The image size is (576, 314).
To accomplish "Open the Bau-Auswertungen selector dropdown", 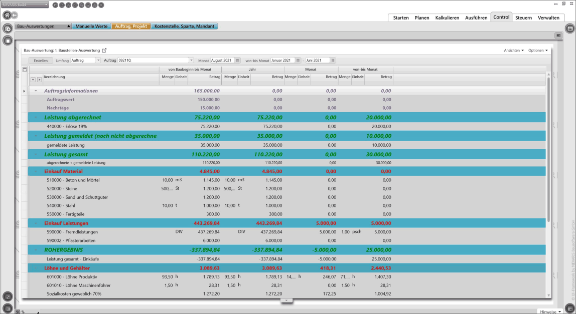I will click(43, 27).
